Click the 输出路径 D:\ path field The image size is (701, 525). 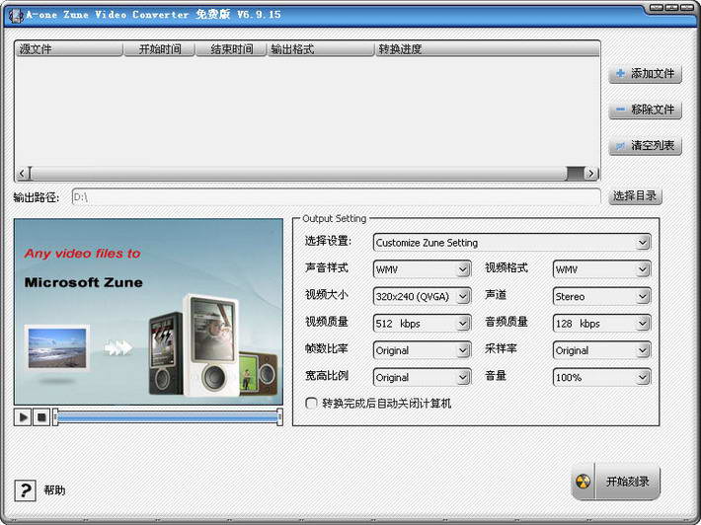pos(336,196)
